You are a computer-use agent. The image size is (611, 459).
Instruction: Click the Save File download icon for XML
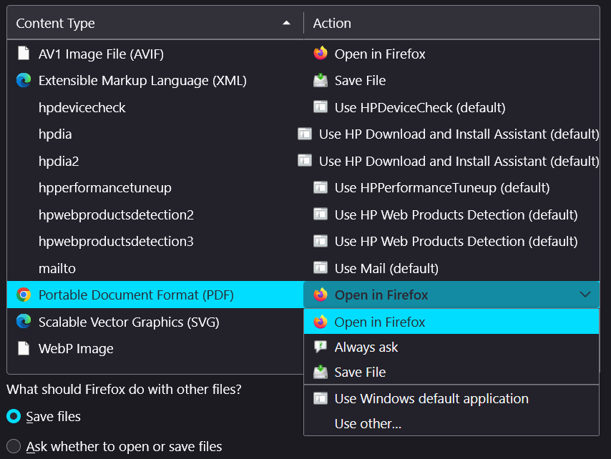(320, 80)
